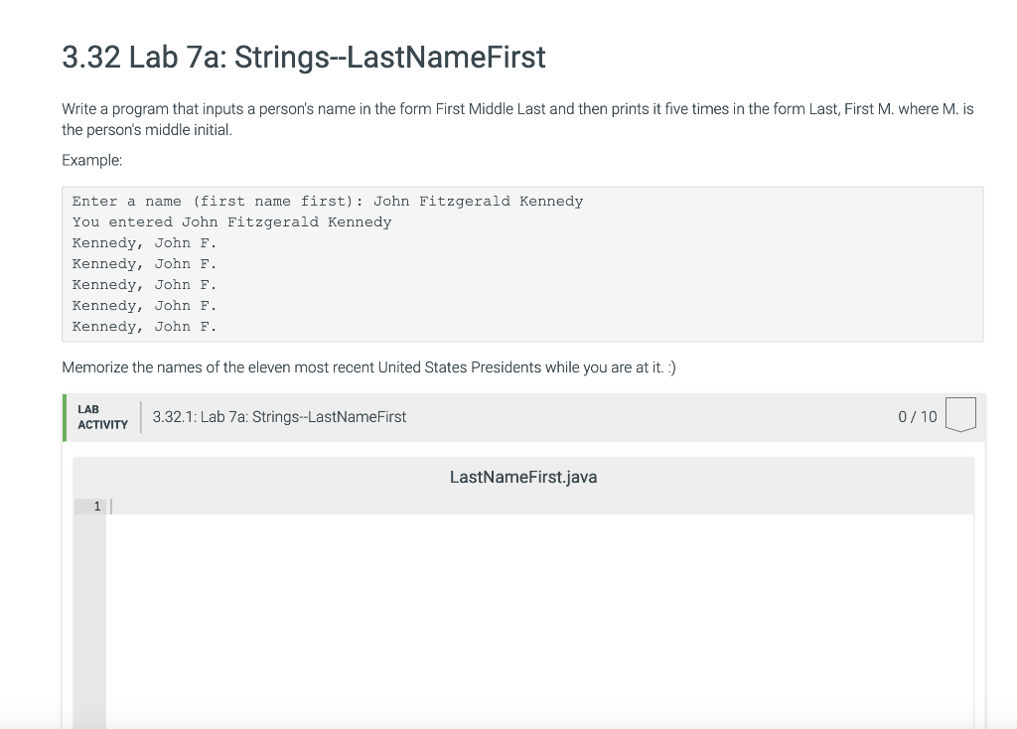Click the 0 / 10 score indicator
1017x729 pixels.
[x=916, y=416]
